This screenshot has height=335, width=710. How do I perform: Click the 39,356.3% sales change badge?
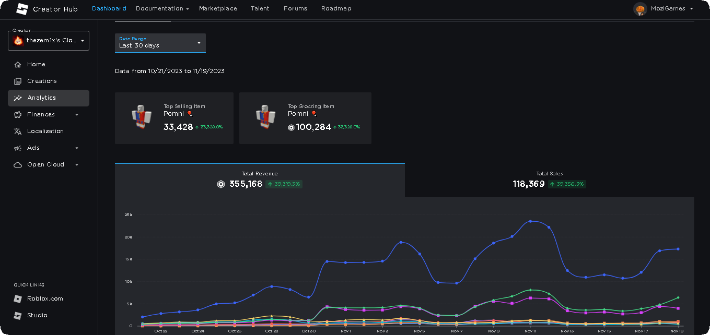click(567, 184)
